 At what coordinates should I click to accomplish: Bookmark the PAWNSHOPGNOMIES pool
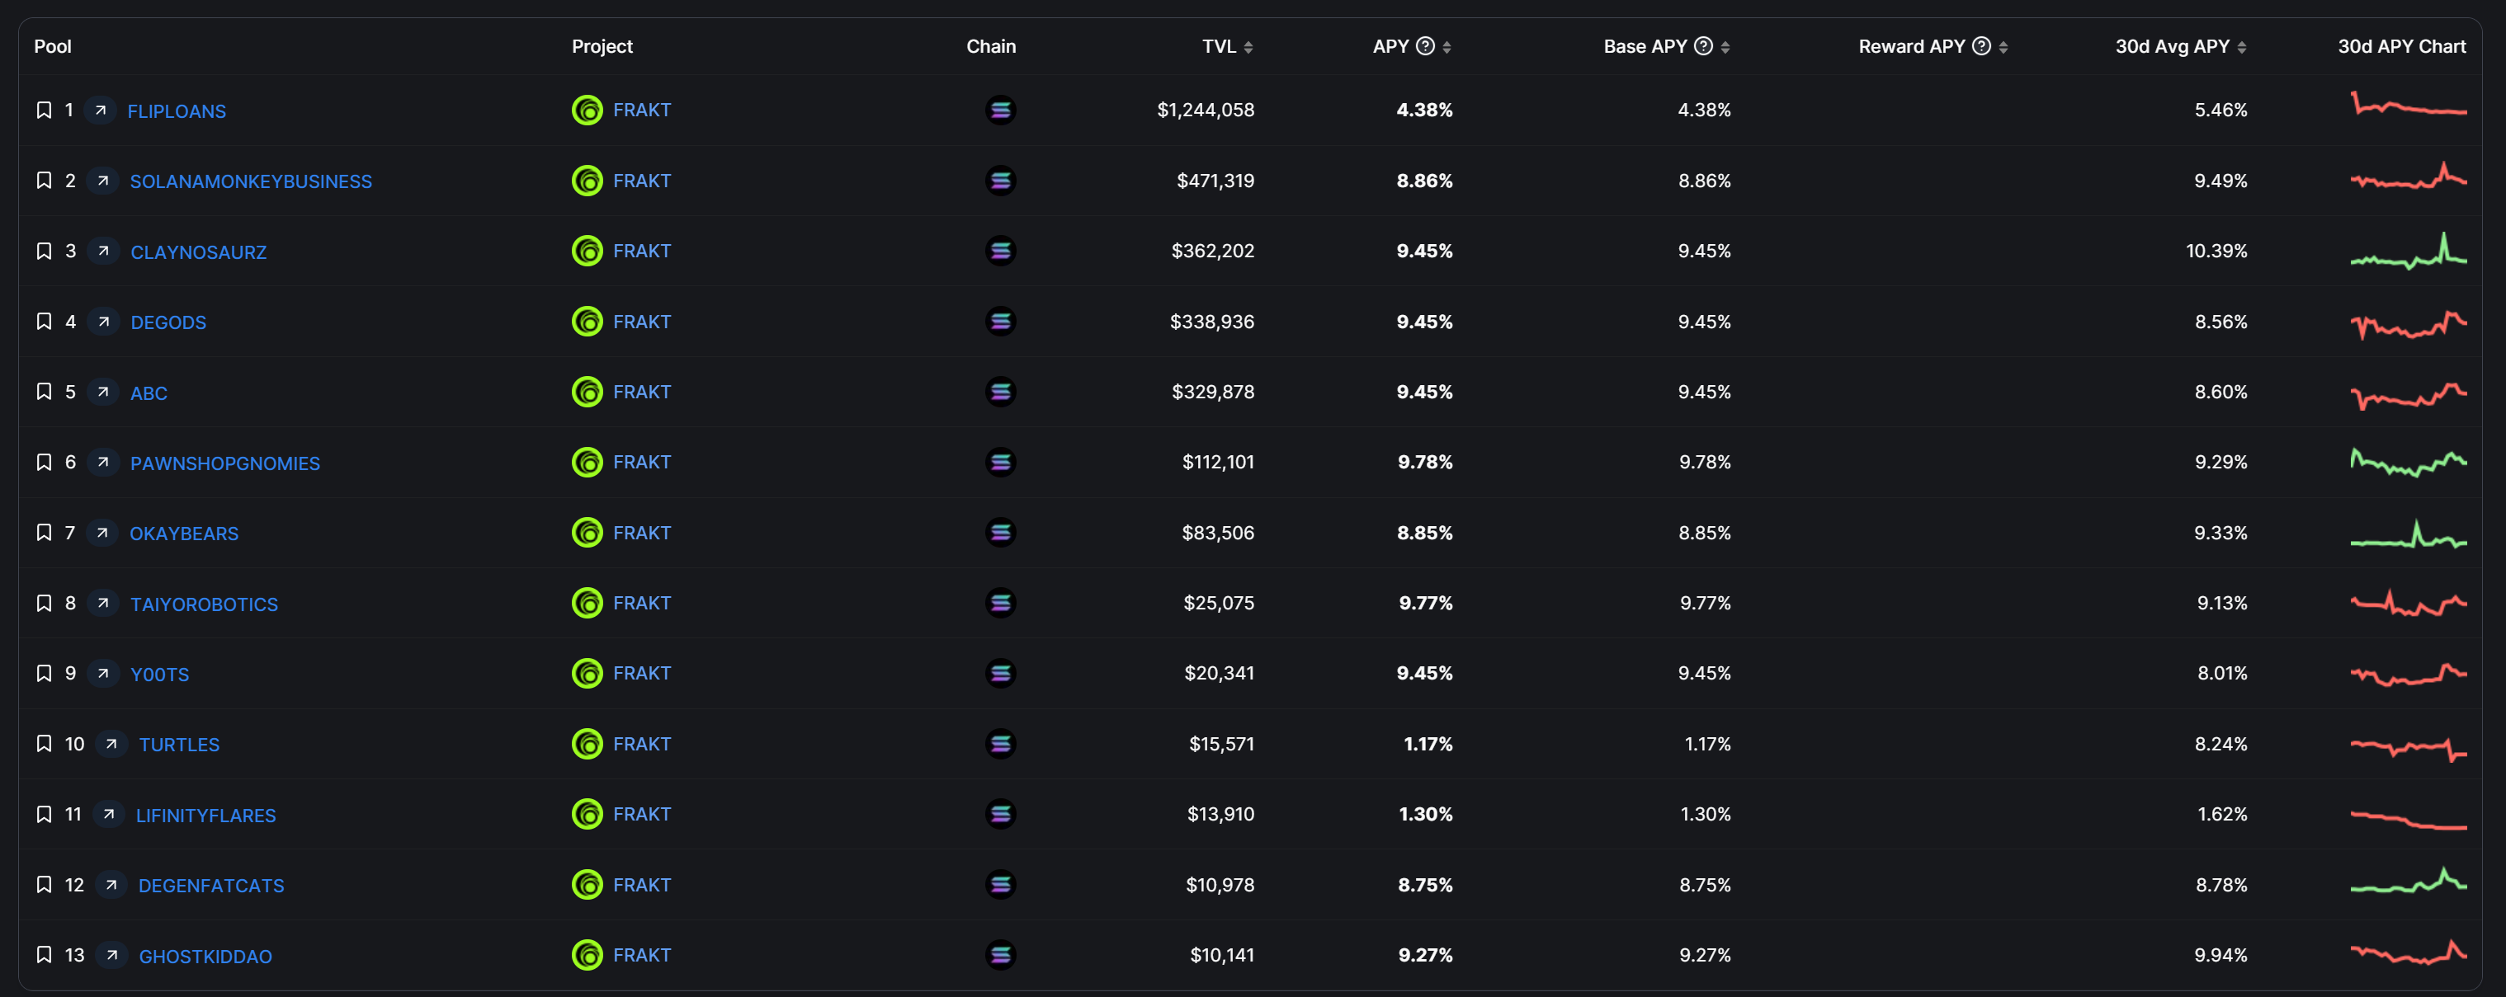click(x=44, y=462)
